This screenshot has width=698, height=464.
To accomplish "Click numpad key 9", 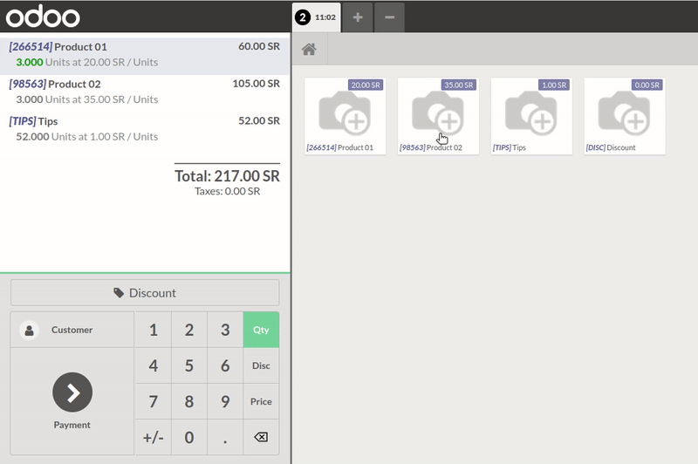I will pos(225,401).
